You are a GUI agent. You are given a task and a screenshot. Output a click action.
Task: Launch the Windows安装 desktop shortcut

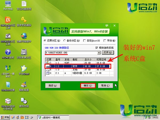click(x=8, y=85)
